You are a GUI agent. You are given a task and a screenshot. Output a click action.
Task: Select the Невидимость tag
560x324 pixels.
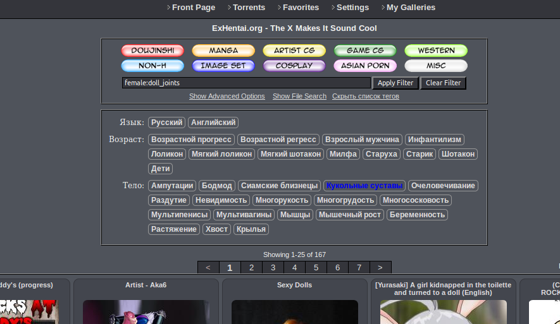point(221,200)
